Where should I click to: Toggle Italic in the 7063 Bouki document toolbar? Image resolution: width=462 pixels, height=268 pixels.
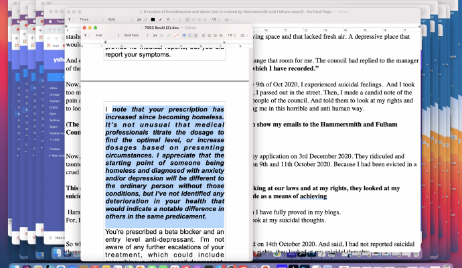pos(190,35)
